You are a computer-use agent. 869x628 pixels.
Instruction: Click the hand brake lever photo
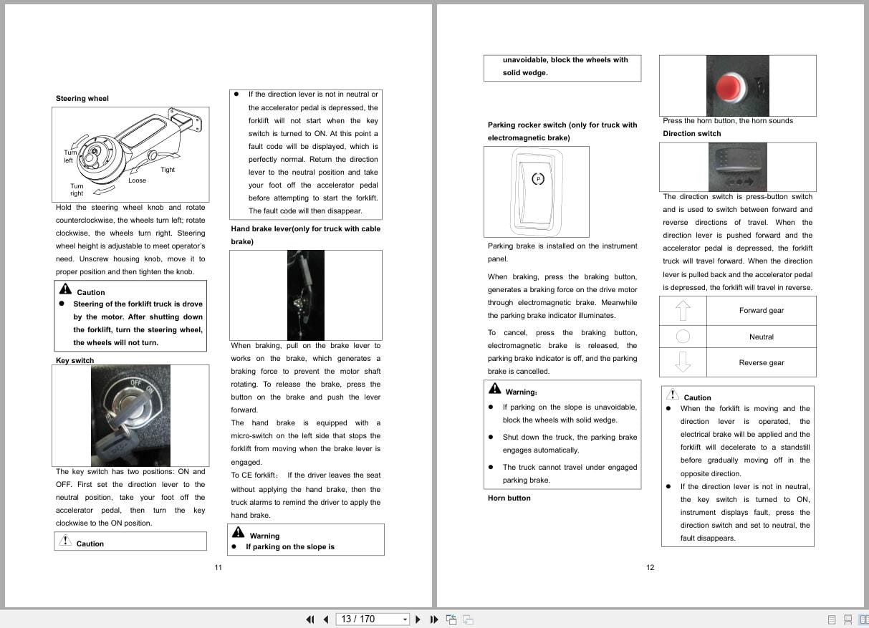pyautogui.click(x=305, y=294)
